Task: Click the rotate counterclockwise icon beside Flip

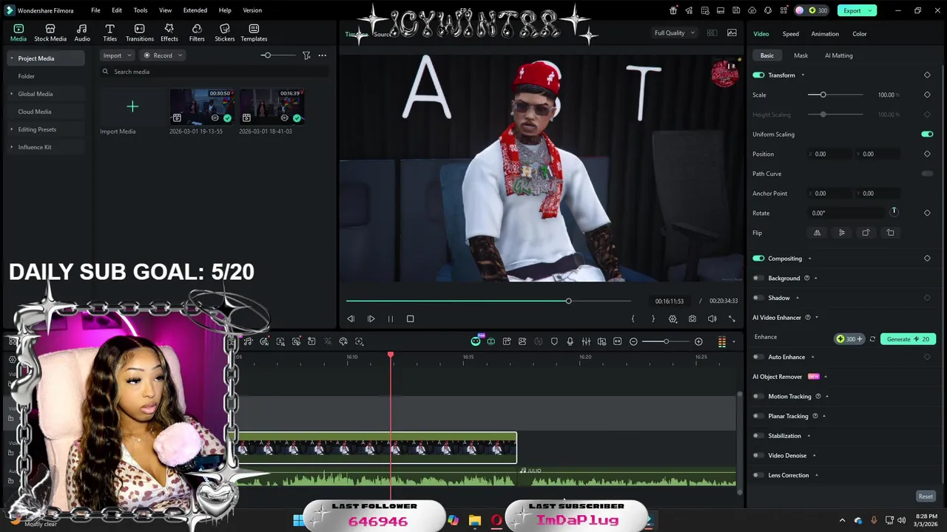Action: pyautogui.click(x=890, y=233)
